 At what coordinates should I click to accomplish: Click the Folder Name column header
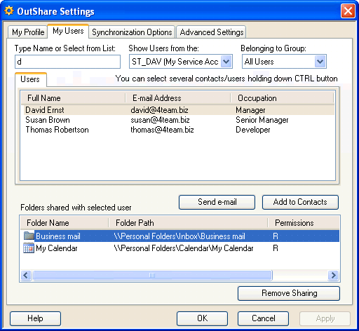point(65,223)
